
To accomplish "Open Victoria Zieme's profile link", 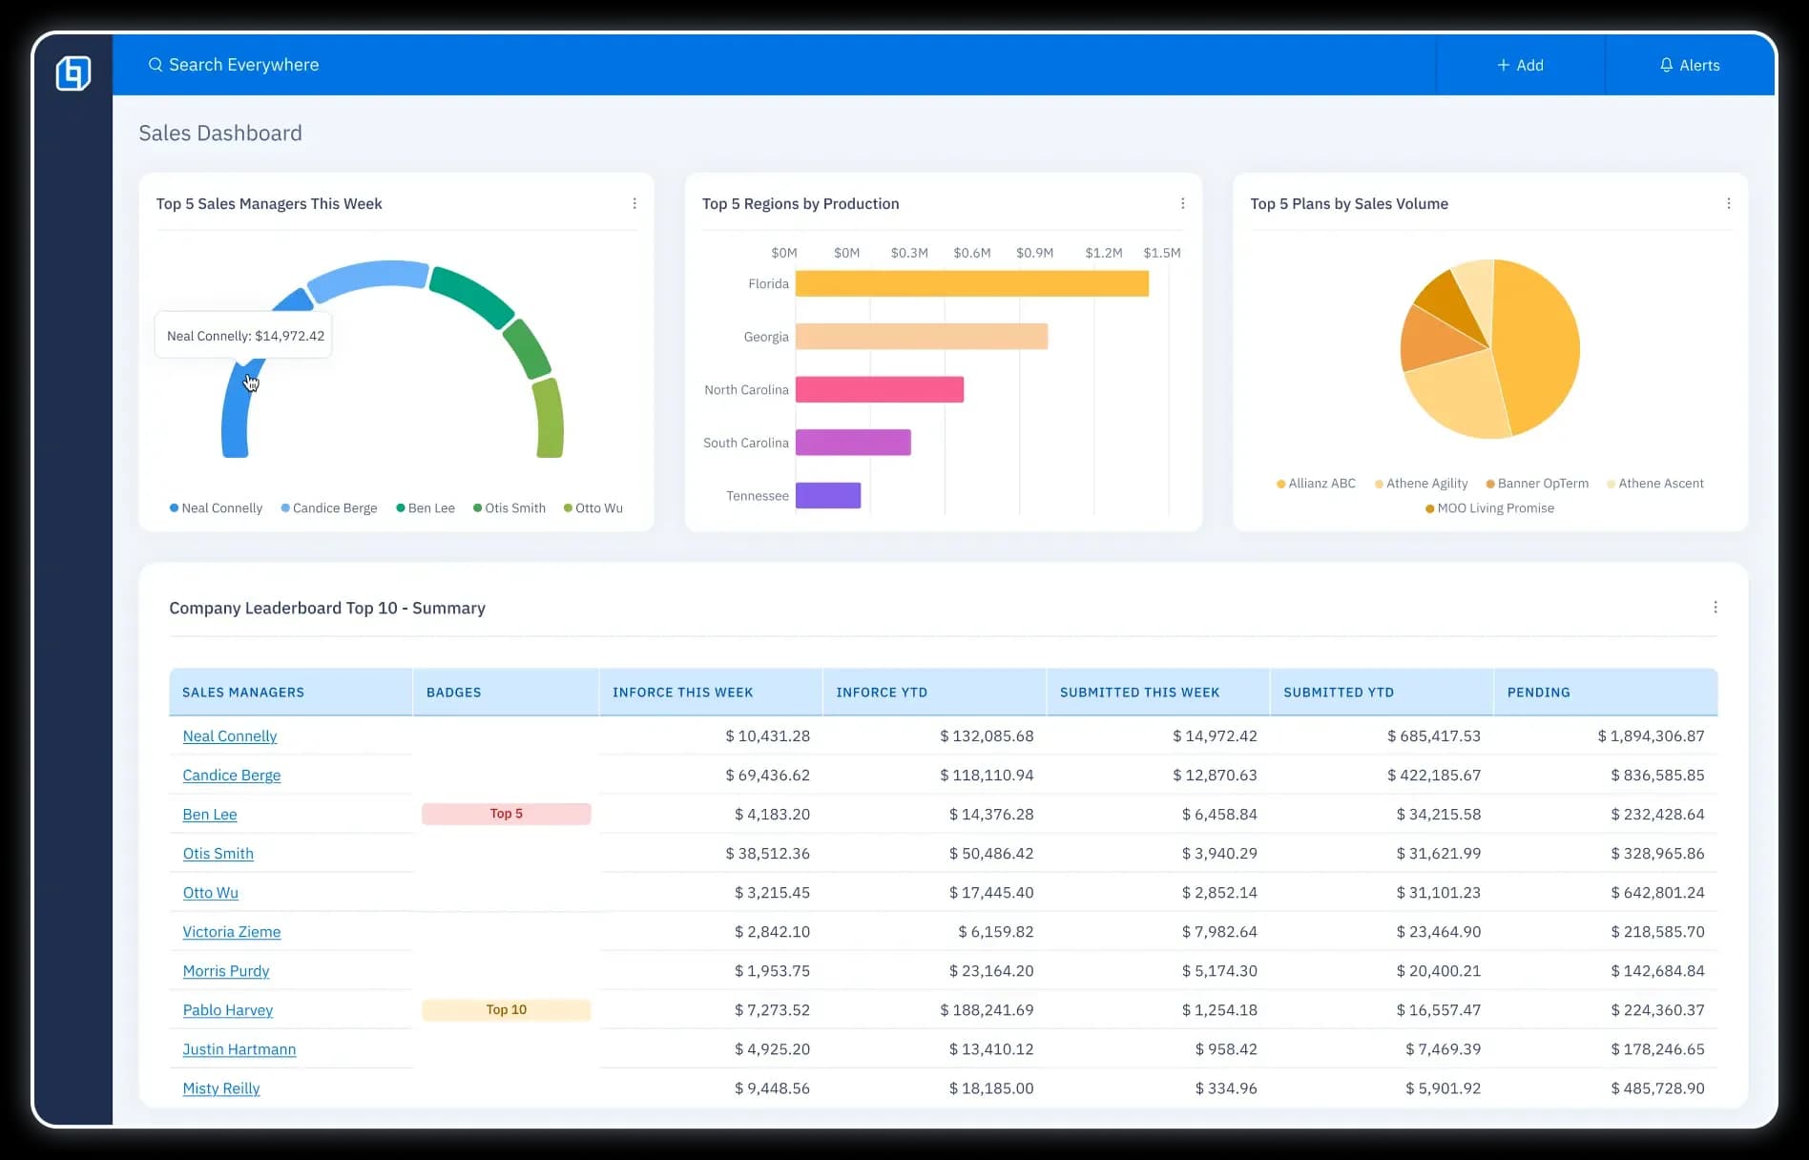I will click(x=232, y=932).
